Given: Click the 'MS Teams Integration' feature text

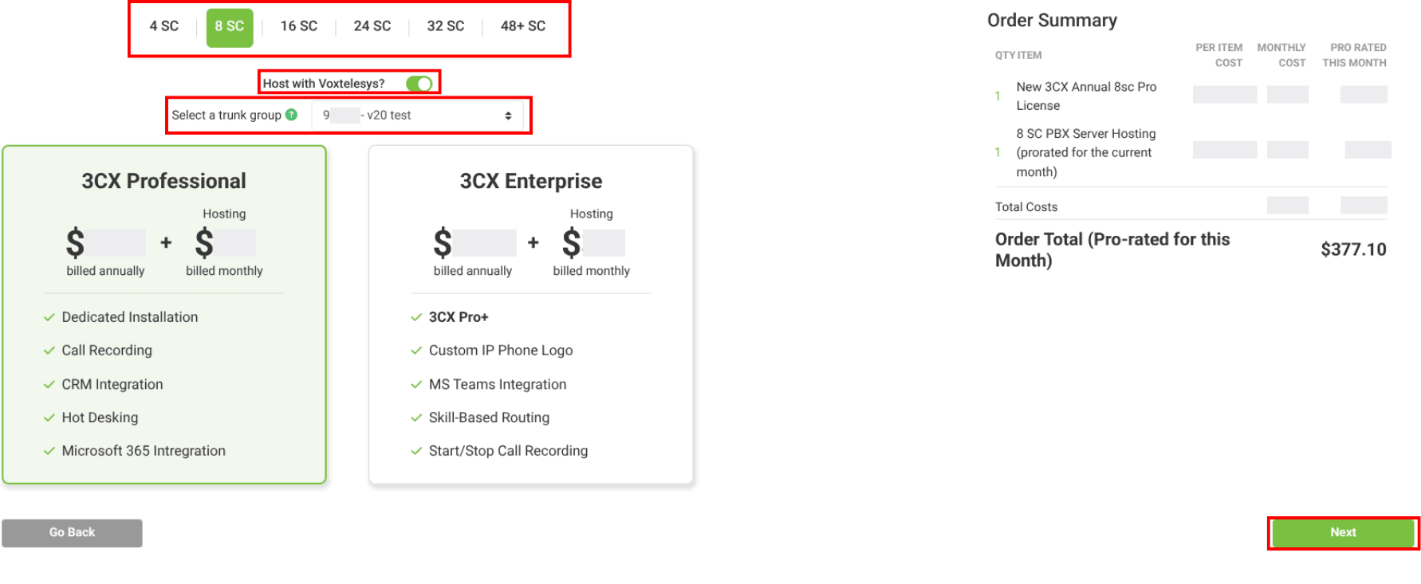Looking at the screenshot, I should point(498,384).
